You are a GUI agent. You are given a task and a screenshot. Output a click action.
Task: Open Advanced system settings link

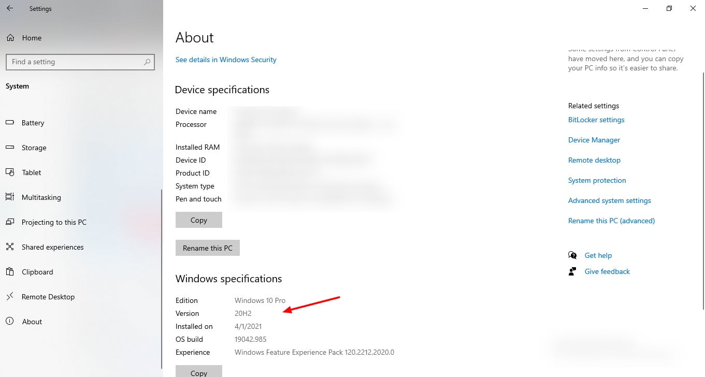pos(610,200)
